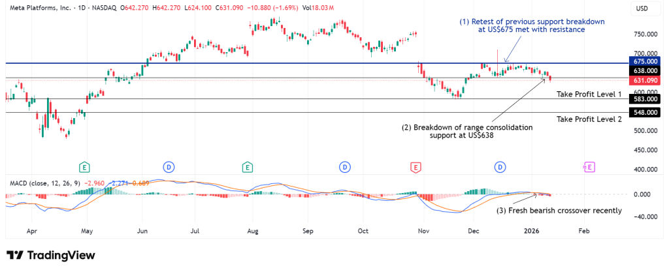Image resolution: width=669 pixels, height=272 pixels.
Task: Select the 583.000 Take Profit price label
Action: pos(644,98)
